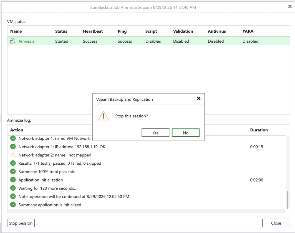Select log row 'Application initialization'
295x233 pixels.
click(146, 180)
